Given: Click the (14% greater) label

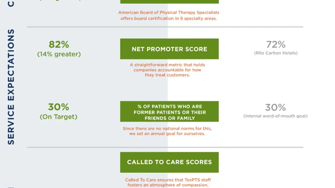Looking at the screenshot, I should pyautogui.click(x=59, y=54).
